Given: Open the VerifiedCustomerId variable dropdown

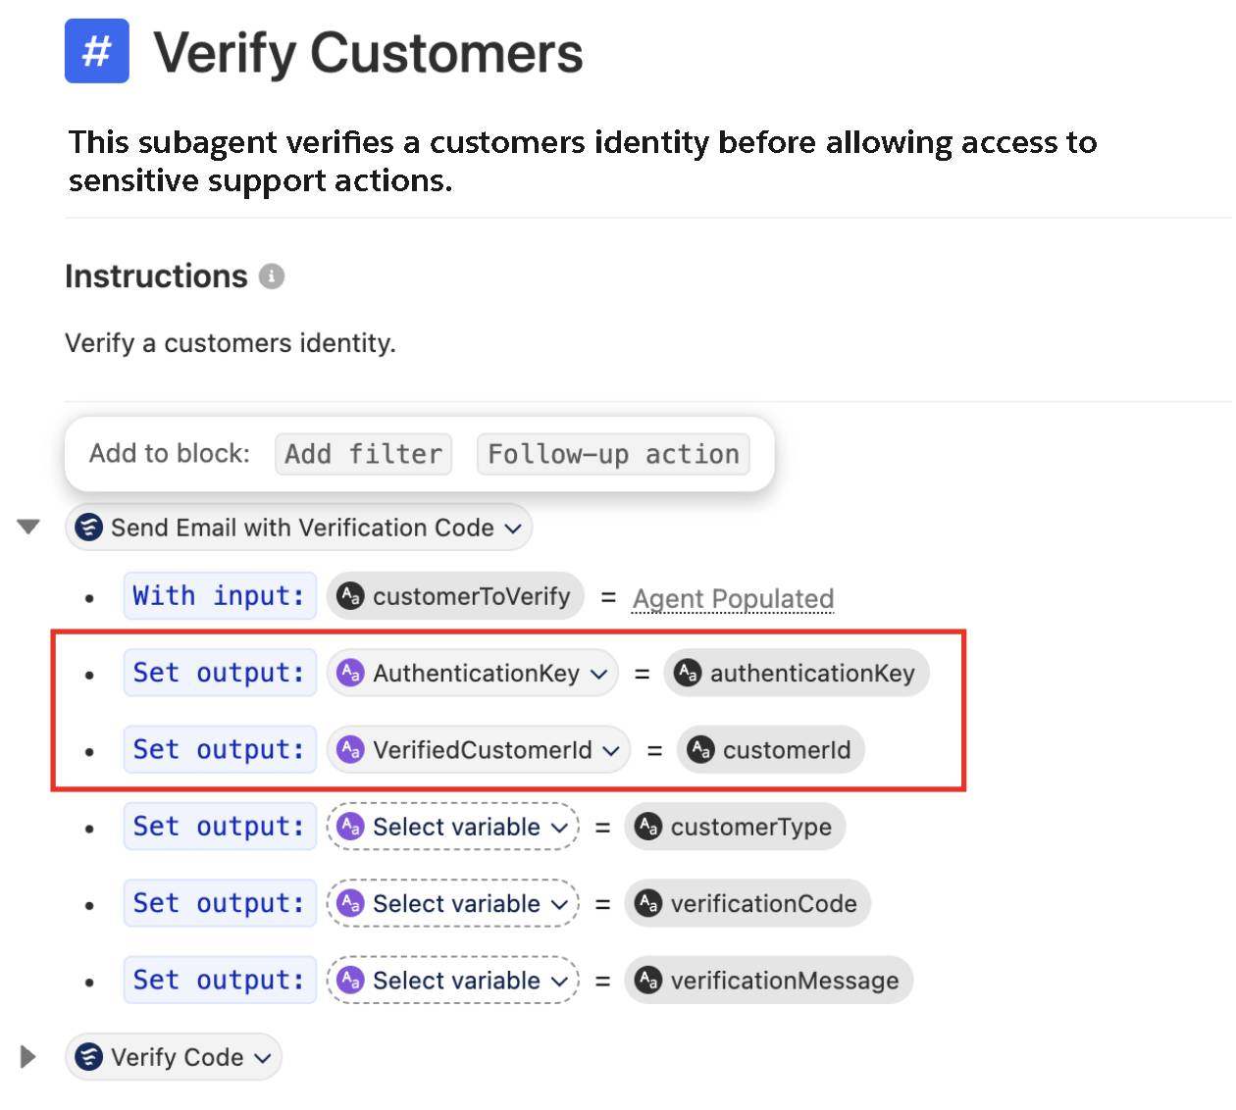Looking at the screenshot, I should [x=479, y=750].
